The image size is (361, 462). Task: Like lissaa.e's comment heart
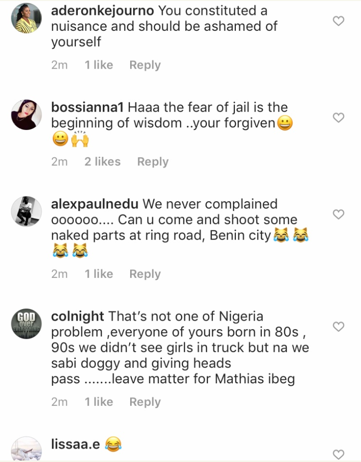339,454
